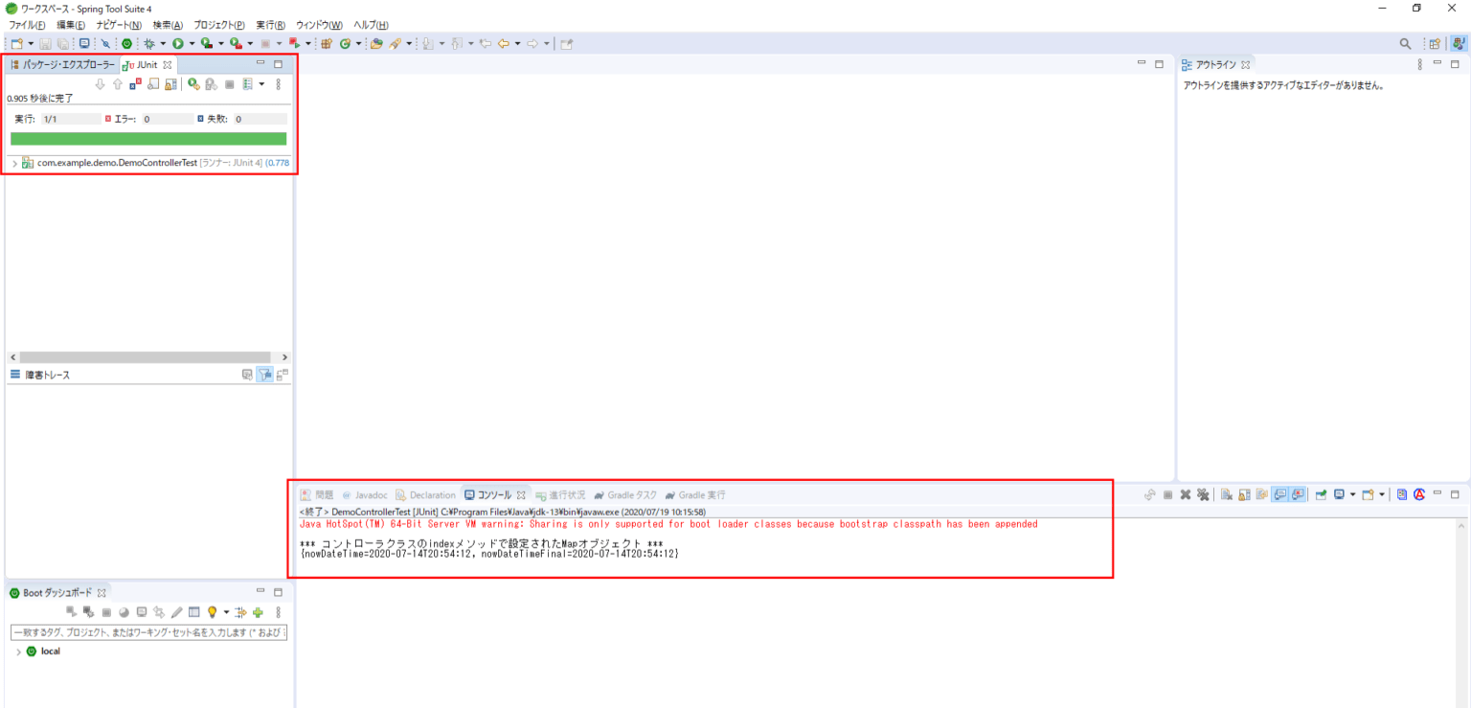This screenshot has height=708, width=1471.
Task: Click the lightbulb icon in Boot Dashboard toolbar
Action: click(x=212, y=611)
